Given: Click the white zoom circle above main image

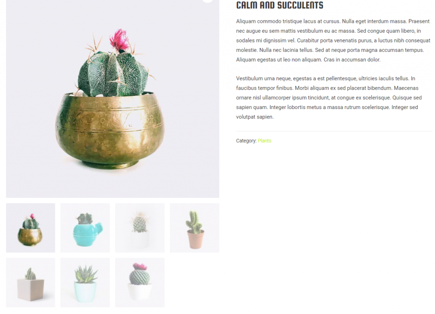Looking at the screenshot, I should tap(207, 1).
